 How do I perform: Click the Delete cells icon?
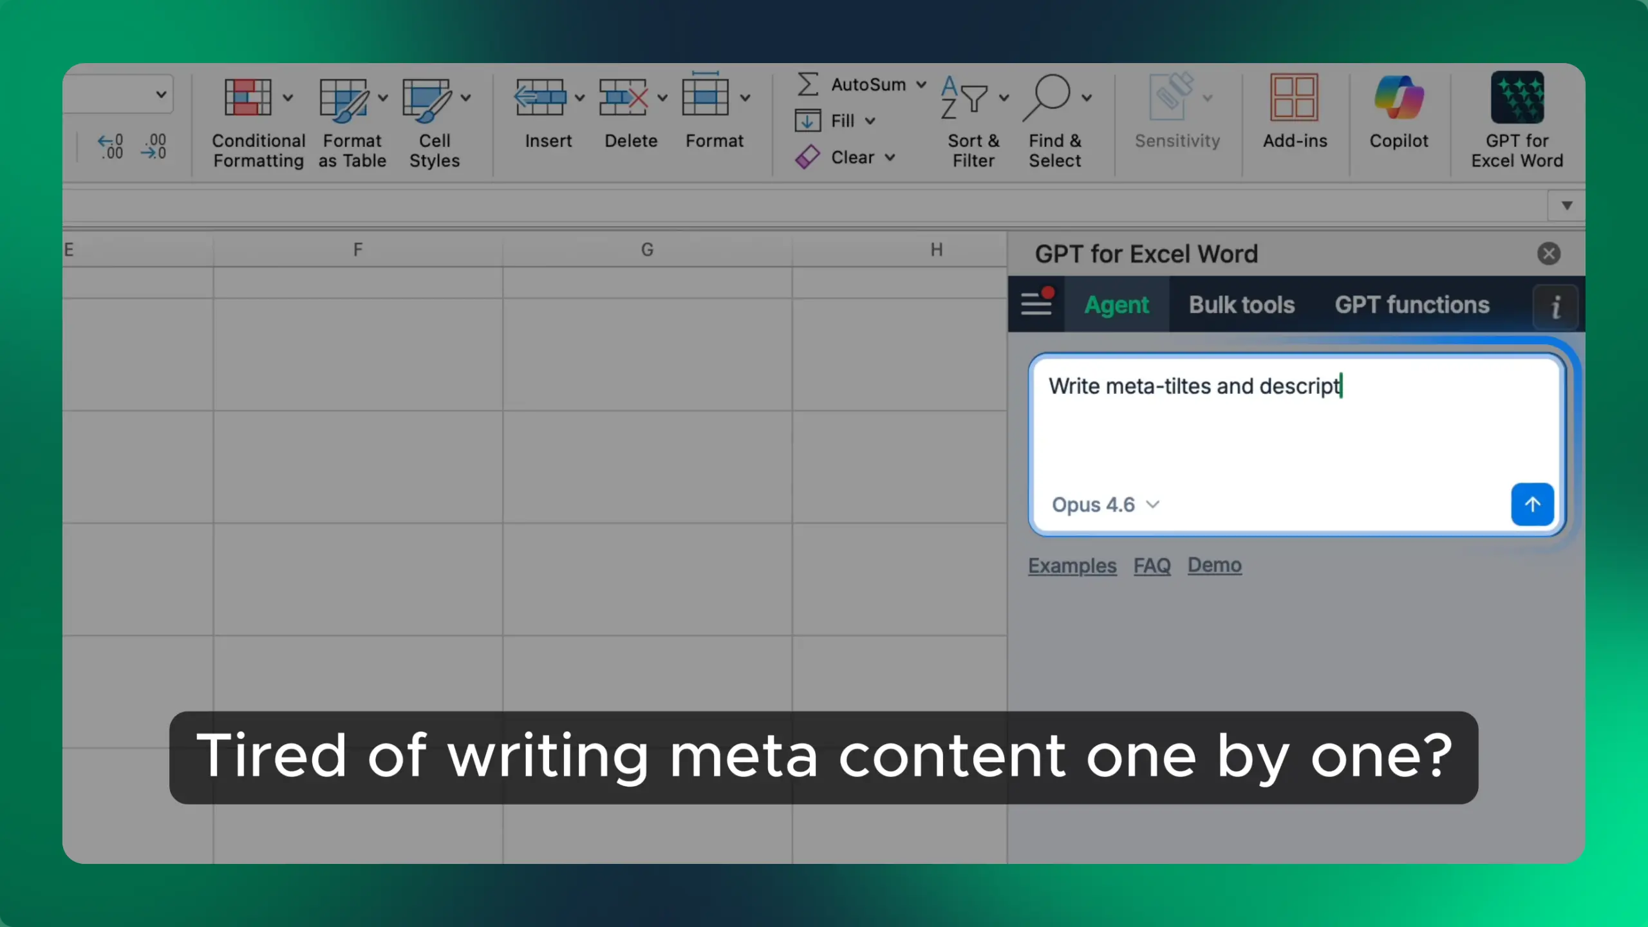coord(623,98)
